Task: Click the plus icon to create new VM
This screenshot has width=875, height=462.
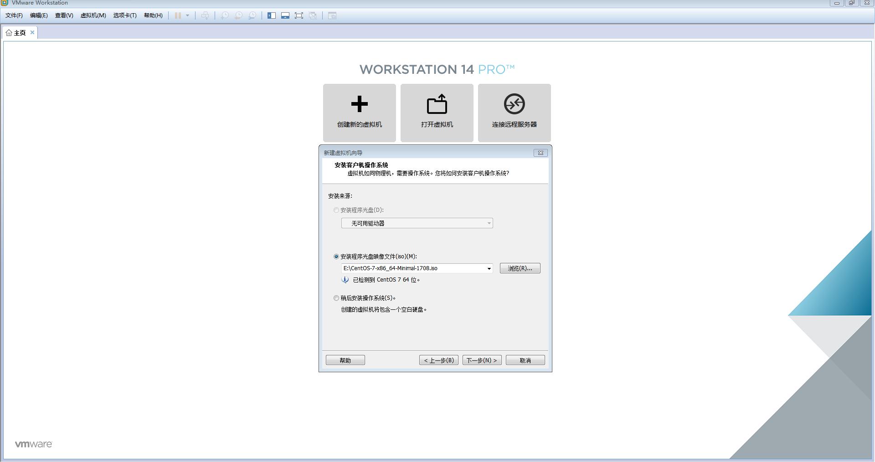Action: pos(360,104)
